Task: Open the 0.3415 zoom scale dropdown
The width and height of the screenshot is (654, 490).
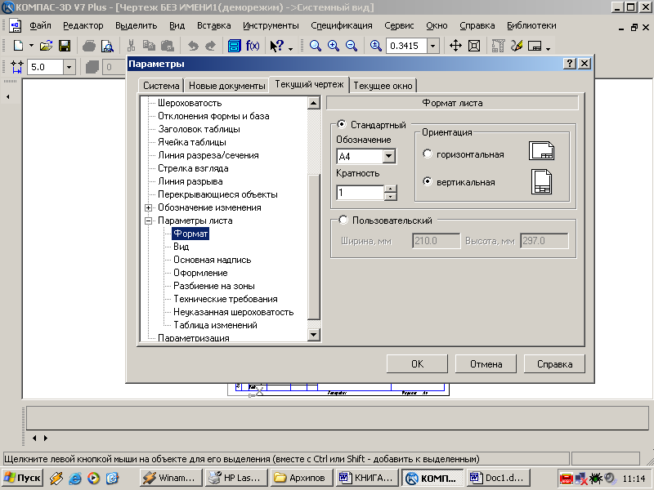Action: tap(433, 46)
